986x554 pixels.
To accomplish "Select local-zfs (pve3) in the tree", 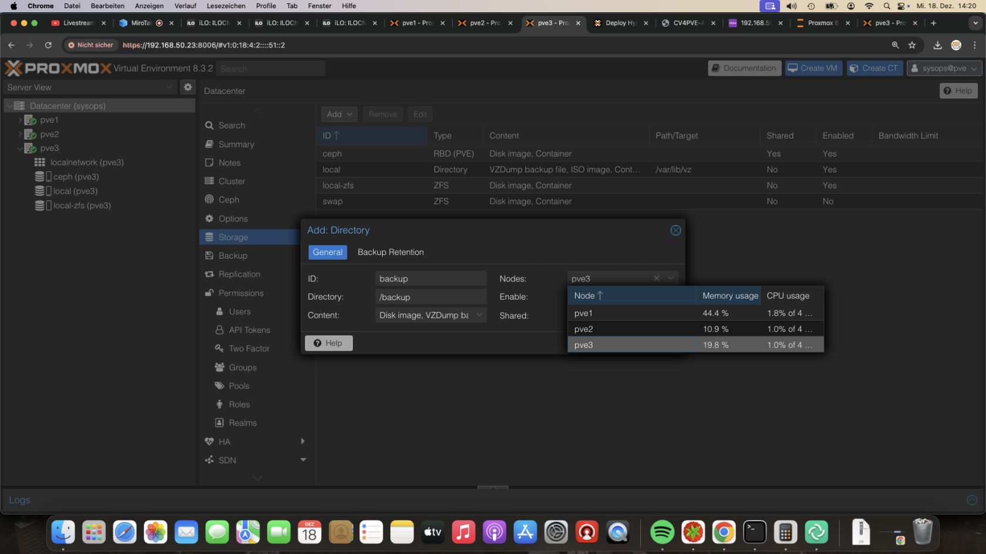I will pos(82,205).
